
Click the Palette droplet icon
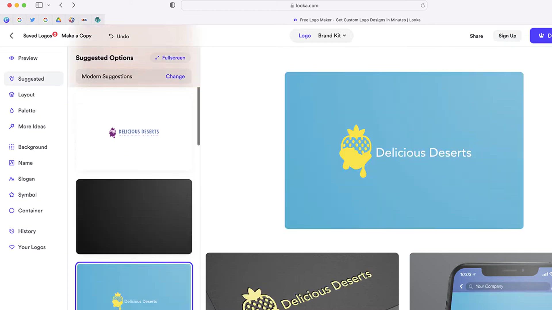[11, 111]
